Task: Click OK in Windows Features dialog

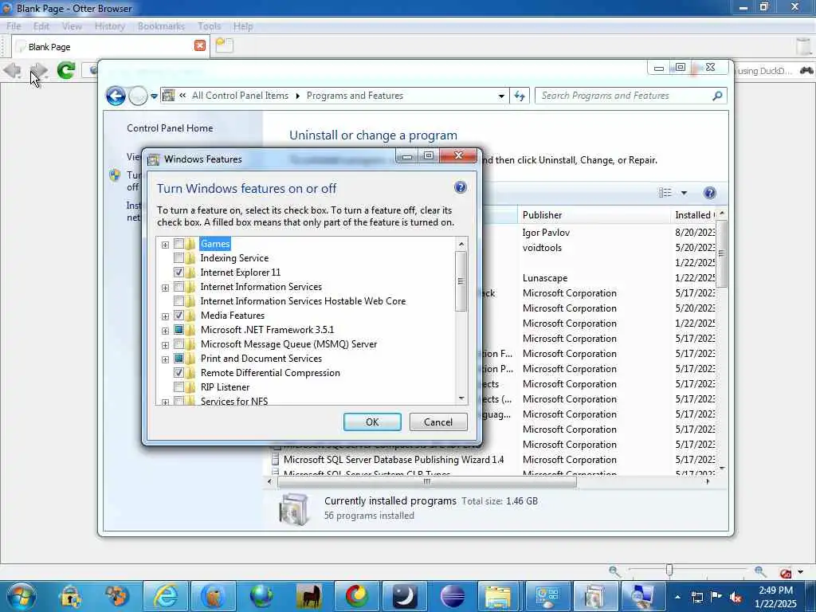Action: coord(372,422)
